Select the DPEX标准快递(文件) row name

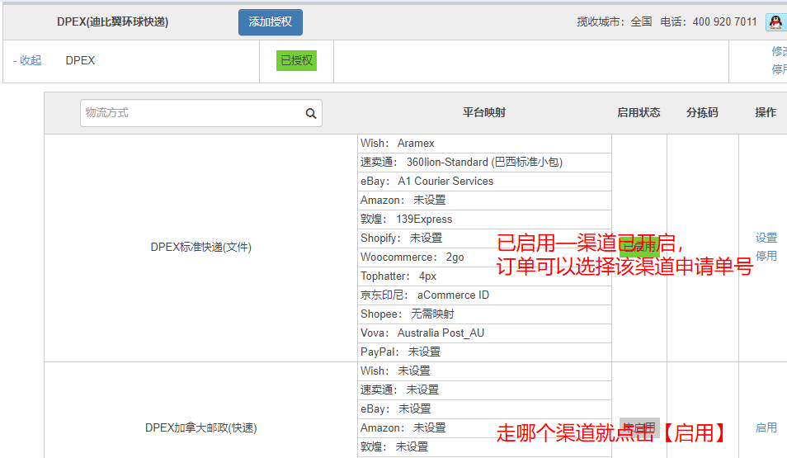coord(200,247)
